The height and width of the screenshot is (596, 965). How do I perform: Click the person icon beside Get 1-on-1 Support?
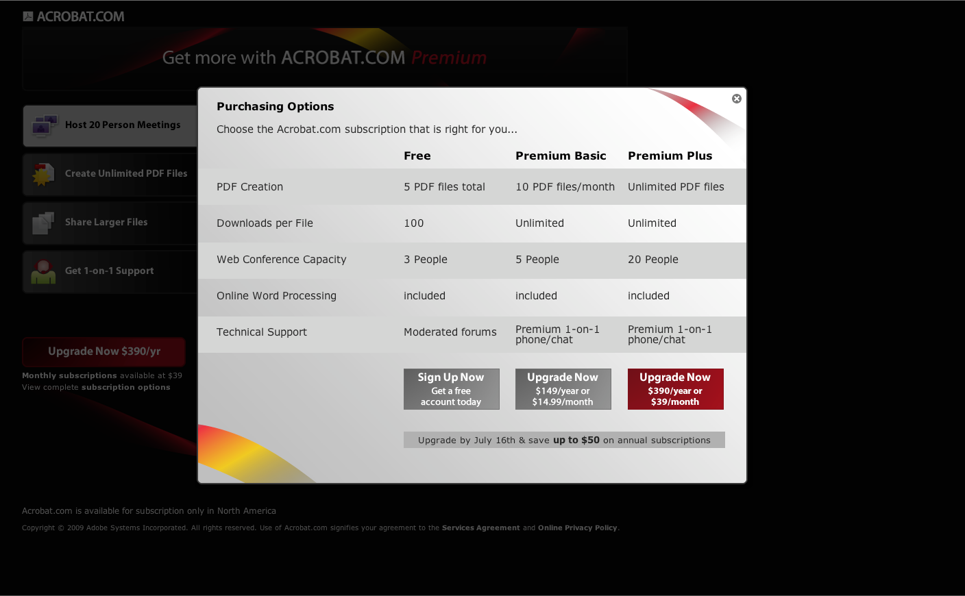(44, 271)
